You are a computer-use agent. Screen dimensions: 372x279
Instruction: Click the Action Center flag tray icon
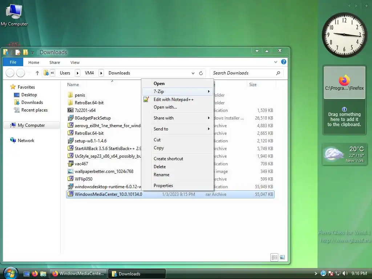pos(331,273)
